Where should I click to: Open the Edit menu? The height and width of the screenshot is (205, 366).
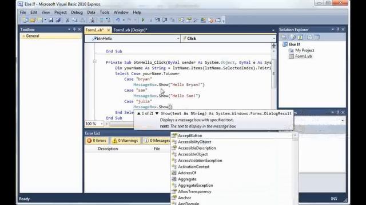pos(34,13)
